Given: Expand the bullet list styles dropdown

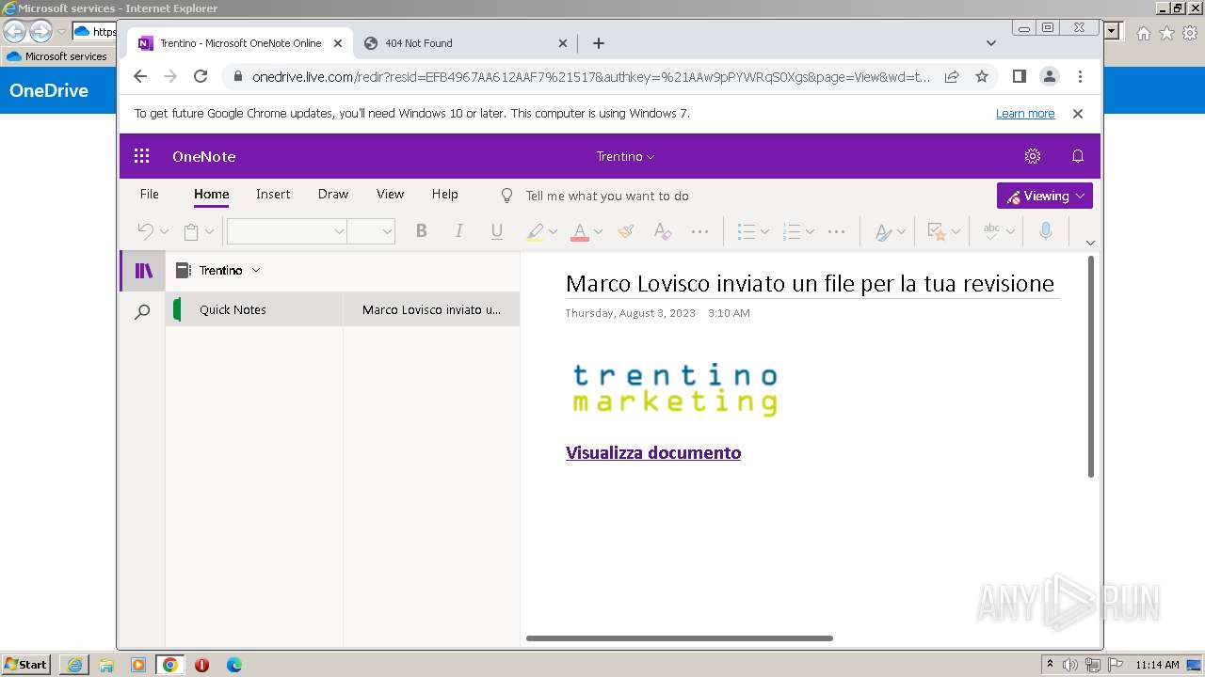Looking at the screenshot, I should point(764,231).
